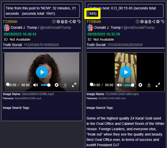Image resolution: width=167 pixels, height=148 pixels.
Task: Click Truth Social ID 115283887618990920
Action: [41, 45]
